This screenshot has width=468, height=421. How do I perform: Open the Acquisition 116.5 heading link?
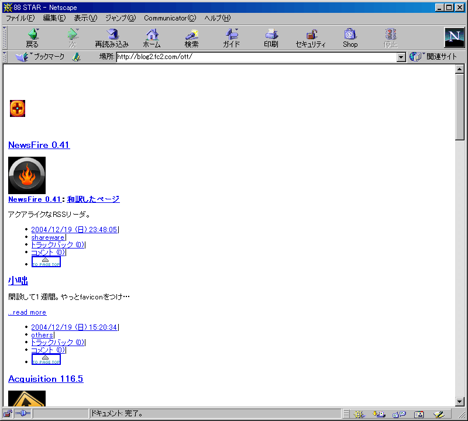pos(46,379)
